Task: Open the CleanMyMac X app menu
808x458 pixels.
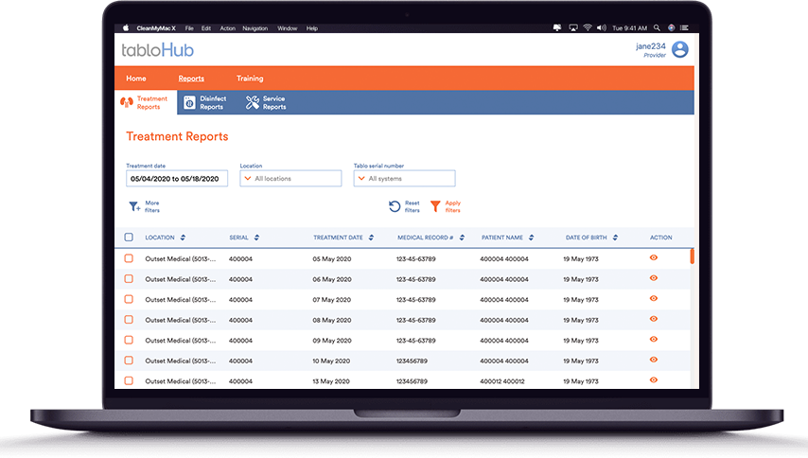Action: pyautogui.click(x=156, y=28)
